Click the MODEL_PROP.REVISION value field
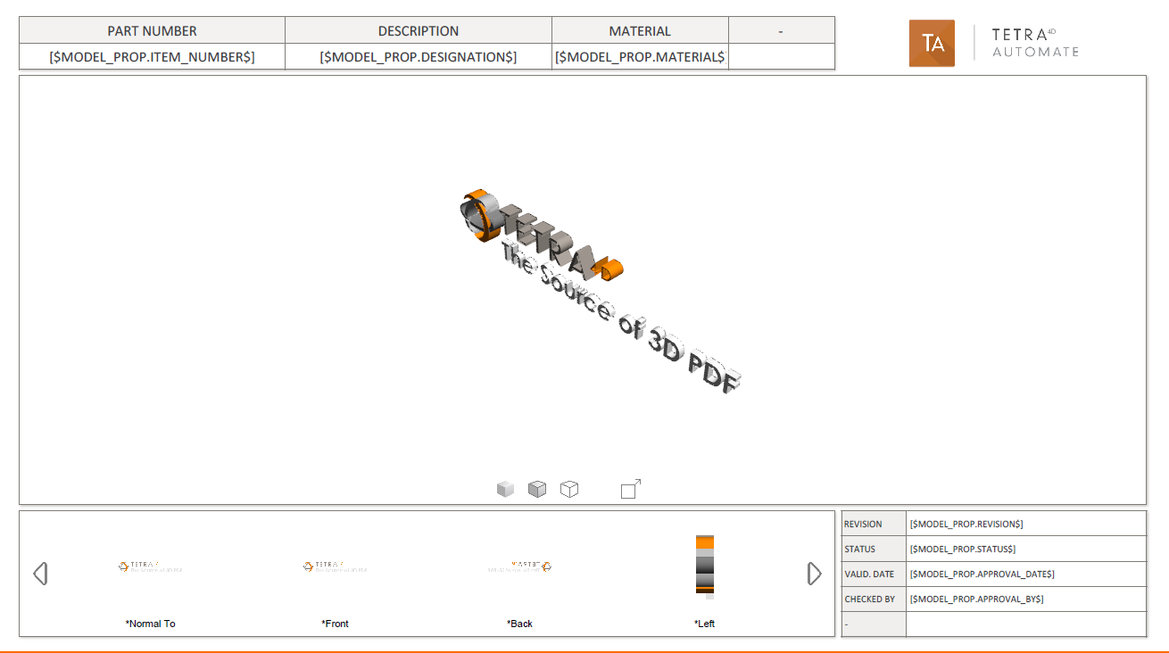Screen dimensions: 1169x653 (1026, 524)
